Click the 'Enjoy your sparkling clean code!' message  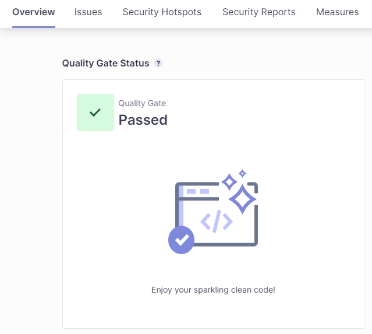[213, 290]
